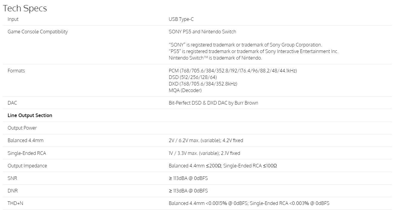The height and width of the screenshot is (213, 395).
Task: Click the Sony Group Corporation trademark line
Action: 245,45
